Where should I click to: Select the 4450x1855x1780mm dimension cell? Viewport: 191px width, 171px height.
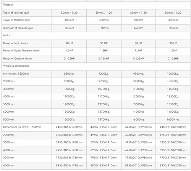coord(69,127)
